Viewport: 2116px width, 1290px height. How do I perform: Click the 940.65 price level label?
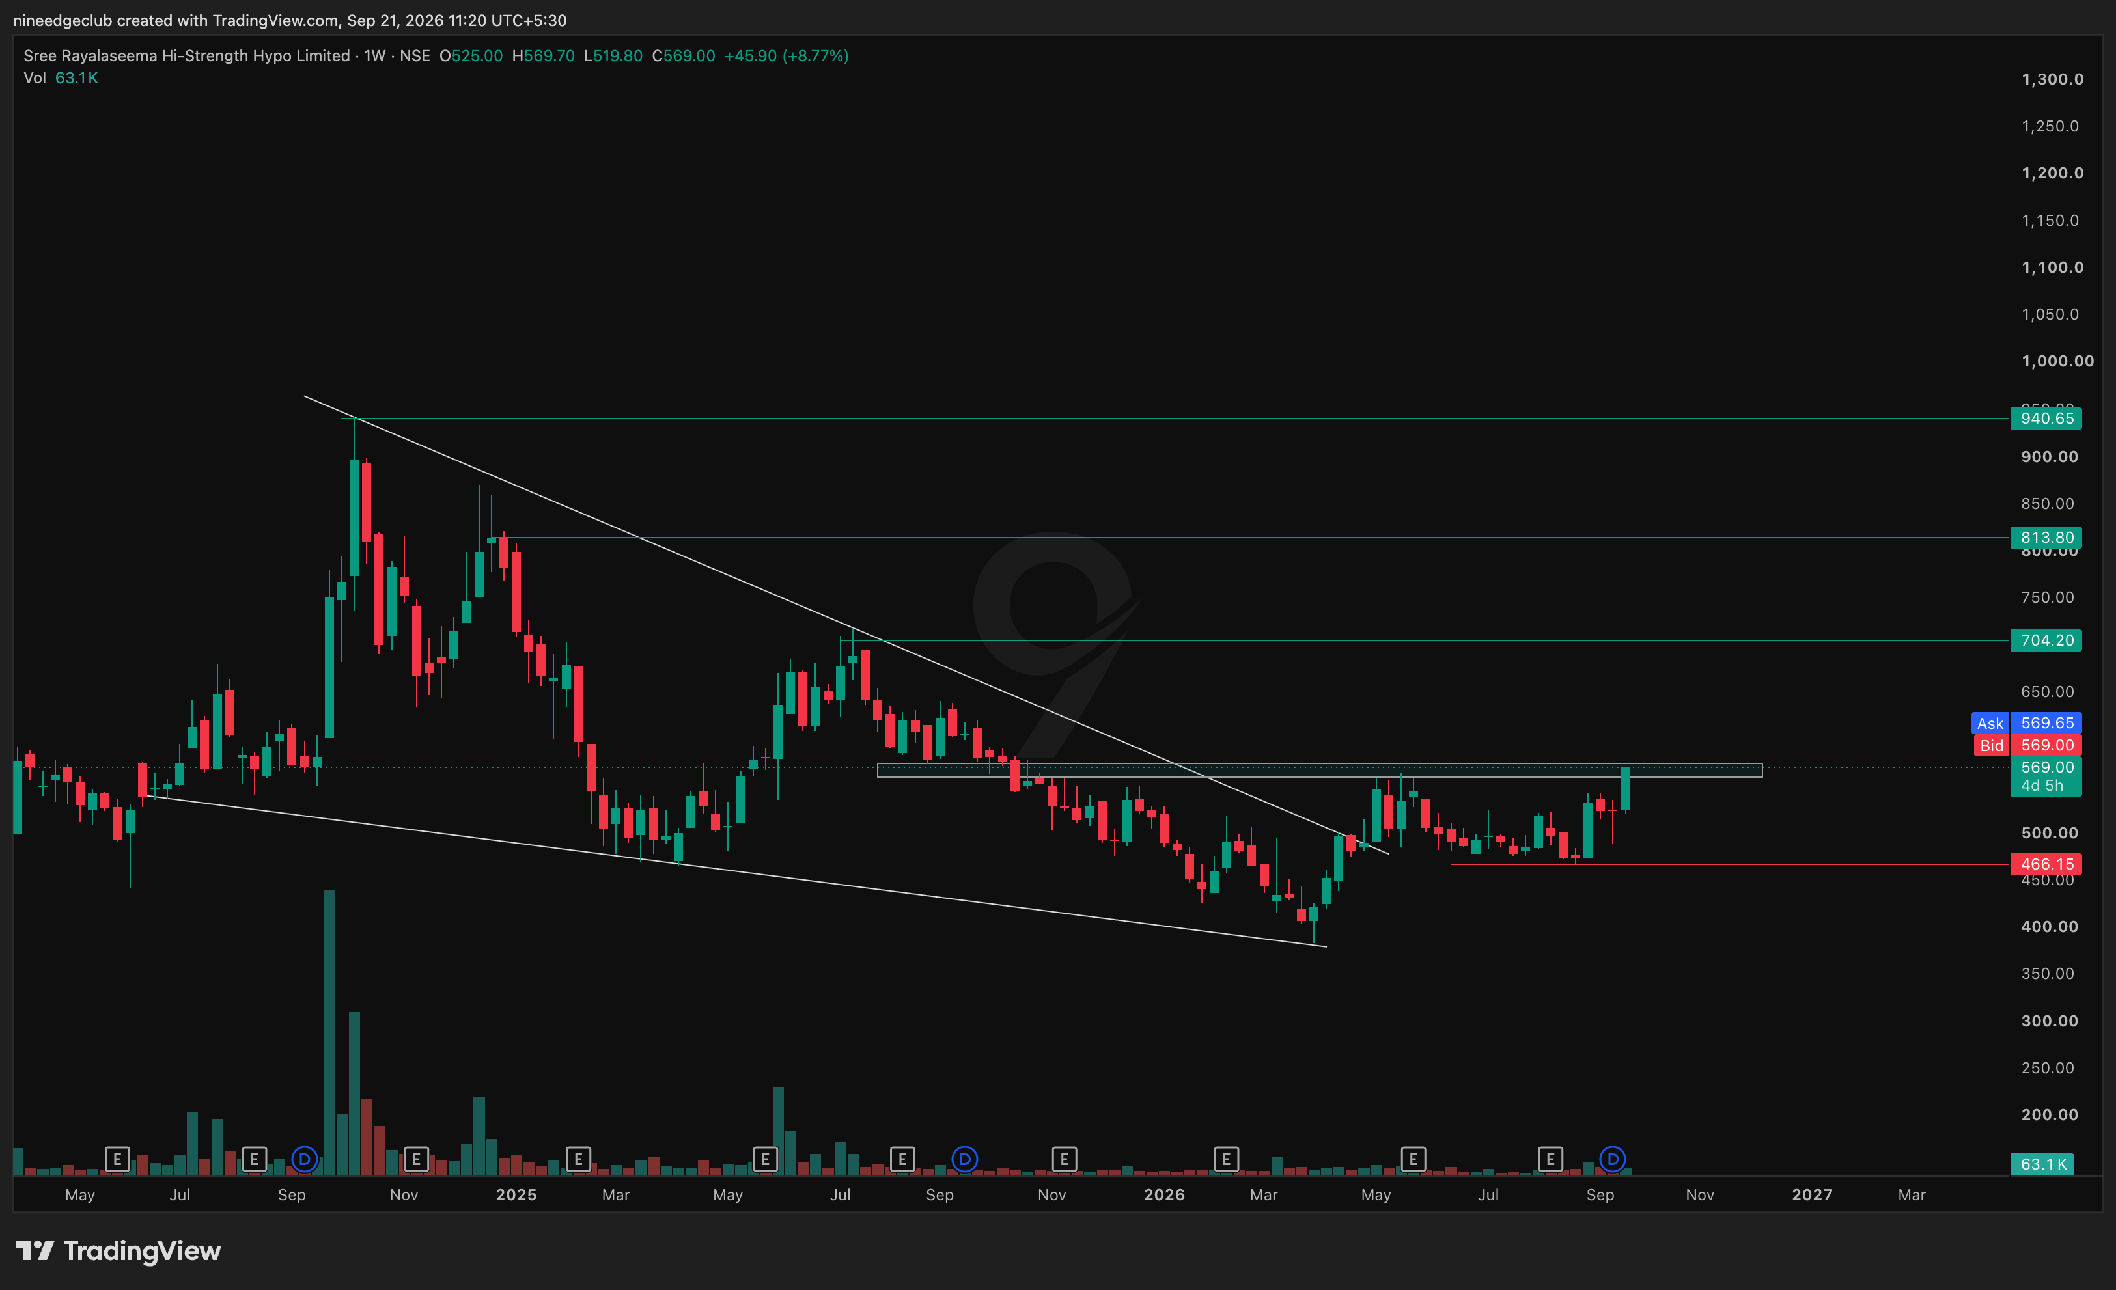[2046, 419]
